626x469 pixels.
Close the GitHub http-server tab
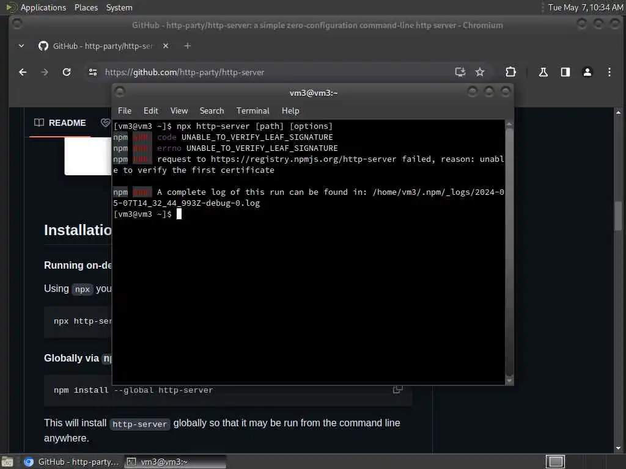coord(166,46)
